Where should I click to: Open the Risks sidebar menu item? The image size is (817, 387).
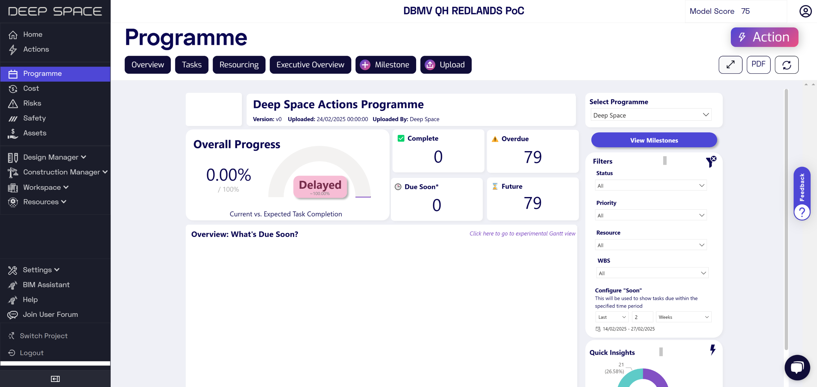pyautogui.click(x=32, y=103)
